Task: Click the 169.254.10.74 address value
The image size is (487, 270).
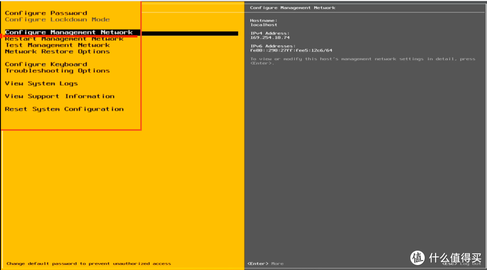Action: (x=270, y=37)
